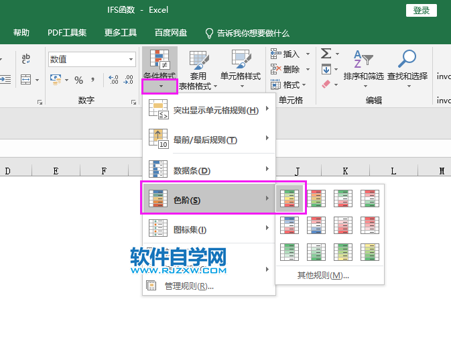Apply comma thousands separator style

point(92,80)
